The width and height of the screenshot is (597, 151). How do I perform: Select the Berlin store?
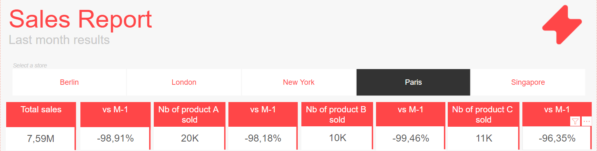tap(69, 82)
